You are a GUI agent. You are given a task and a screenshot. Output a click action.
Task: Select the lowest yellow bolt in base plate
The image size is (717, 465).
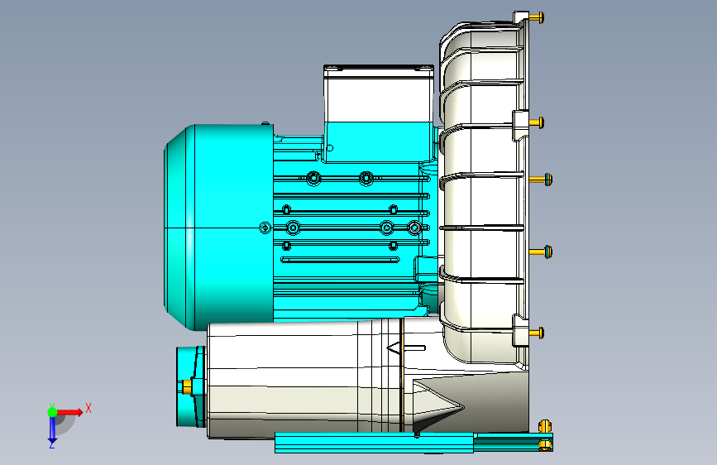point(545,444)
